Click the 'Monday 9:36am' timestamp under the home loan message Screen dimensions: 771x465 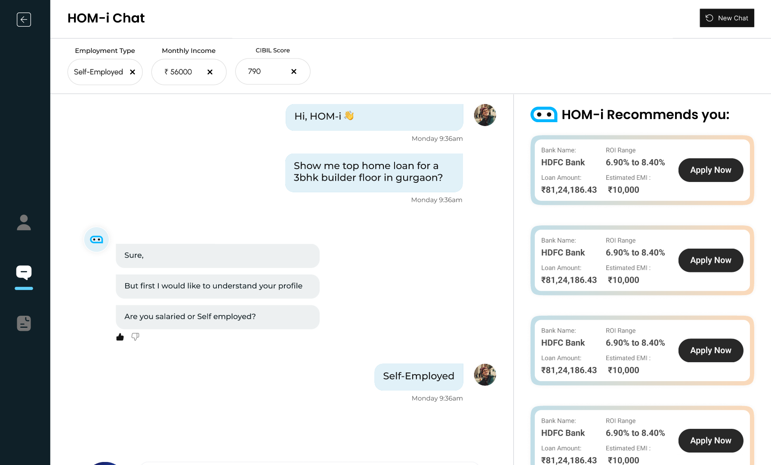[x=437, y=200]
